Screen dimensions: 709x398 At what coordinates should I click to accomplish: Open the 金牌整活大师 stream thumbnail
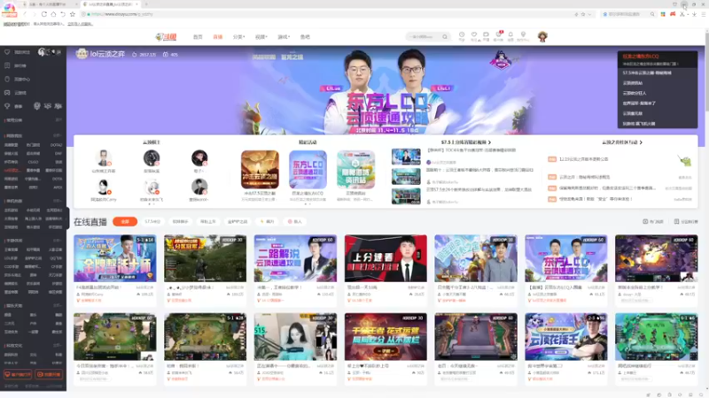[x=115, y=258]
